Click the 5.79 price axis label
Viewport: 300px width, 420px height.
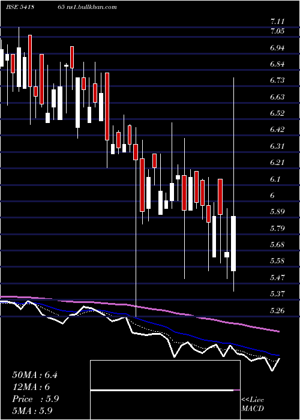278,228
